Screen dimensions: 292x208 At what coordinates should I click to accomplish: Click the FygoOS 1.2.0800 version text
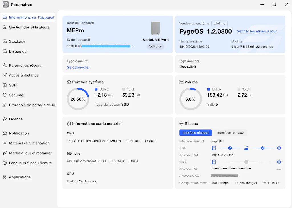(205, 31)
